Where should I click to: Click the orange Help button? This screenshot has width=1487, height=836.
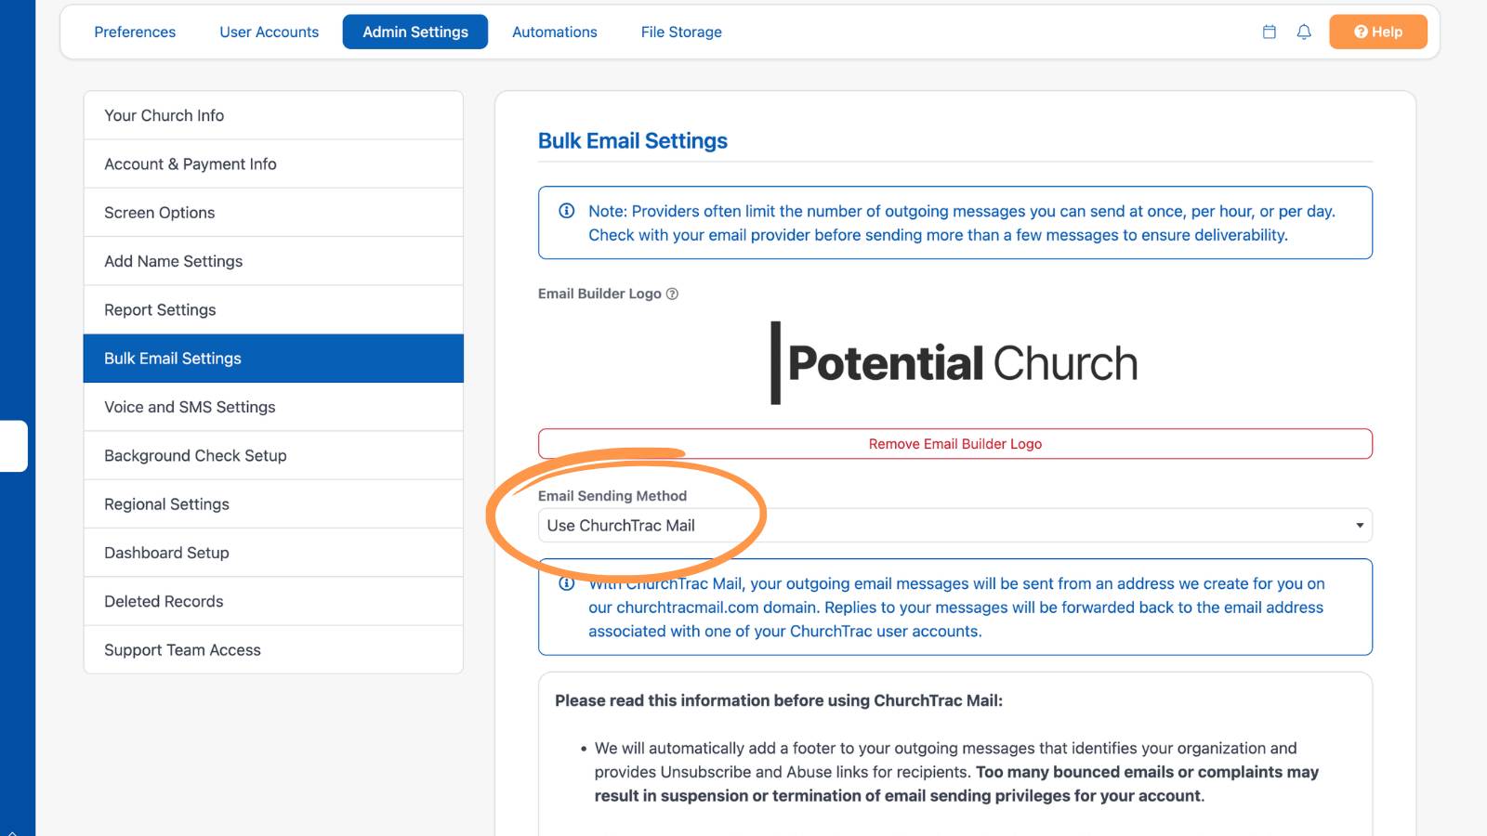[x=1378, y=32]
